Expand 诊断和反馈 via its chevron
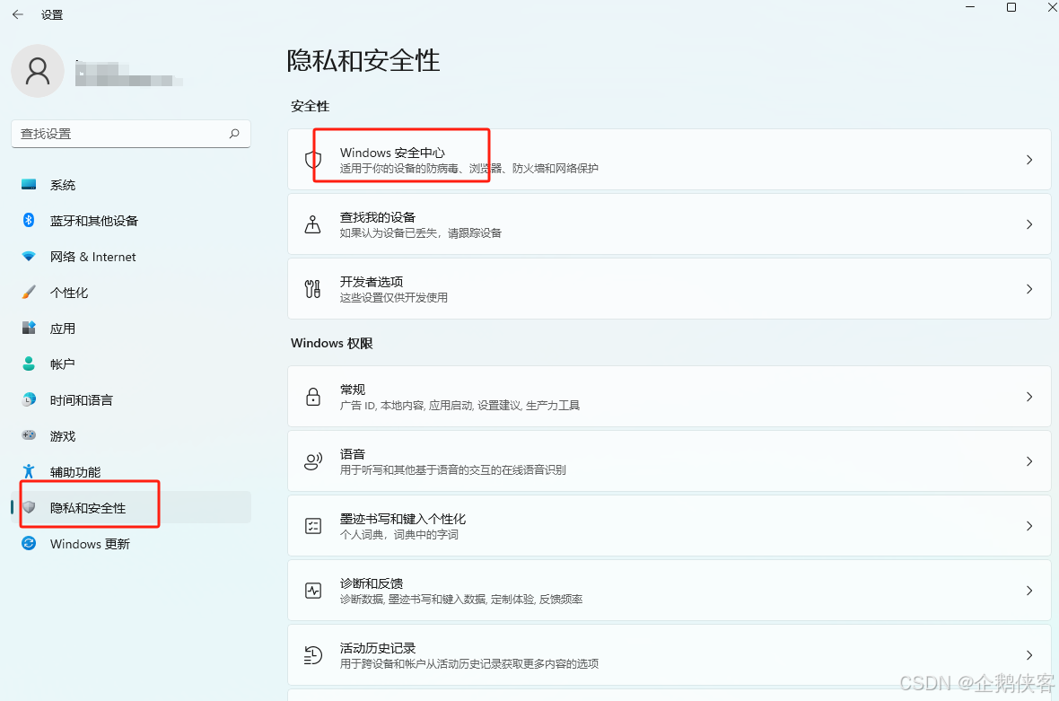 [1029, 591]
